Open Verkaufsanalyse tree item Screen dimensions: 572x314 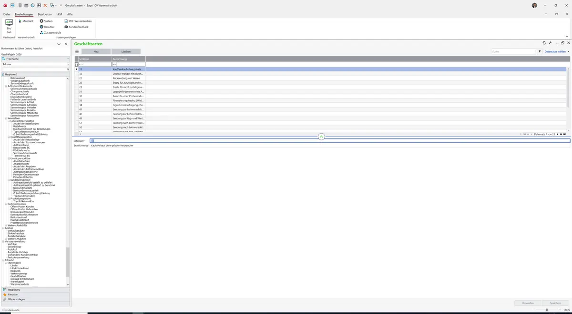[x=16, y=231]
